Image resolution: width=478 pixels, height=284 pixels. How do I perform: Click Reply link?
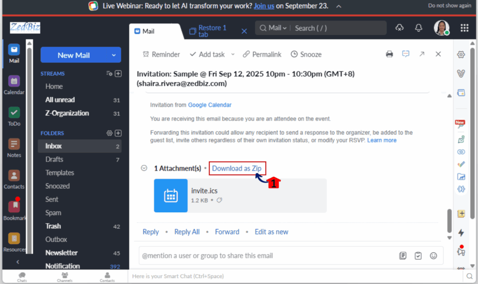151,232
